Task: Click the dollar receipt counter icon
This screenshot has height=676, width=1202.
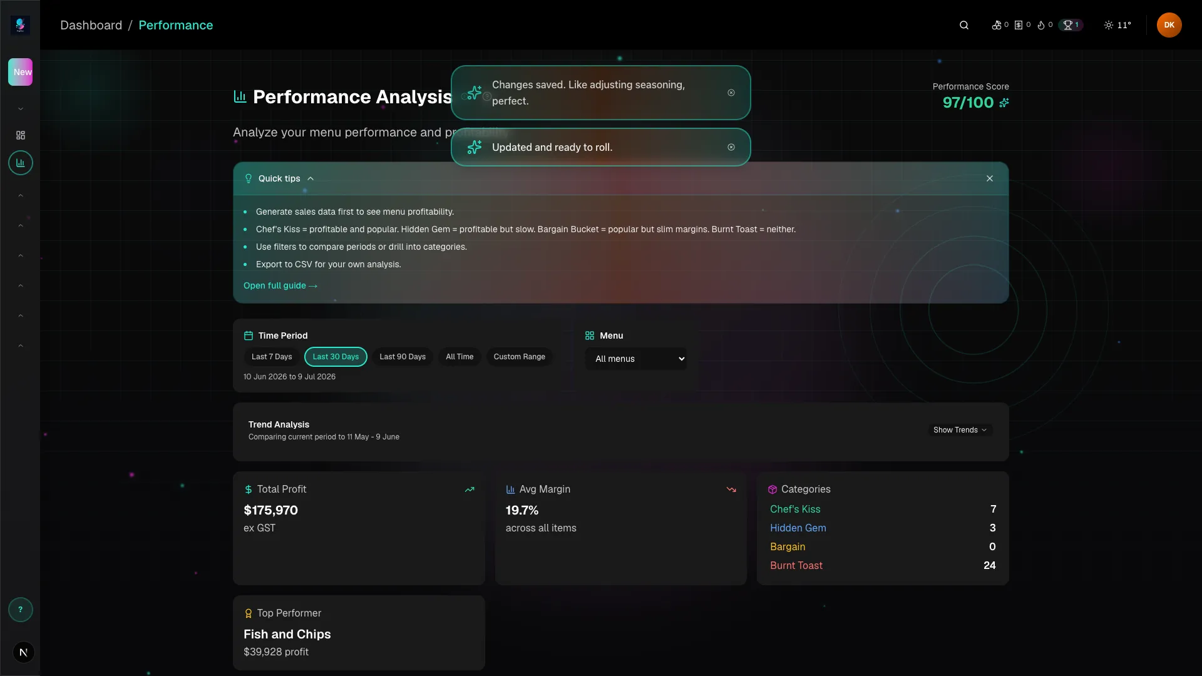Action: [x=1019, y=25]
